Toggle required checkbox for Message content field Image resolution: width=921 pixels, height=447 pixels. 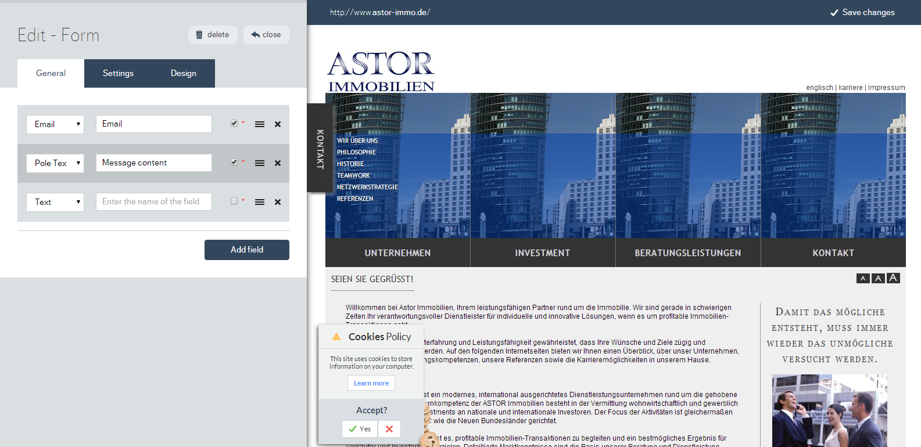pyautogui.click(x=234, y=162)
